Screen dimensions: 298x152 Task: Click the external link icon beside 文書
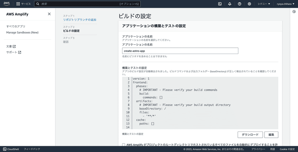click(x=14, y=46)
